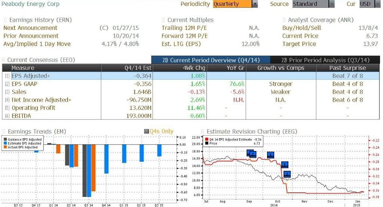Click Beat 7 of 8 surprise cell
This screenshot has height=207, width=383.
pyautogui.click(x=347, y=76)
